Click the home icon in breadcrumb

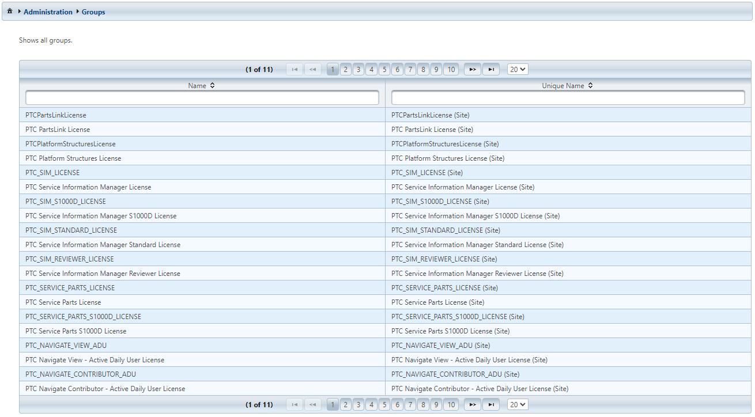10,12
